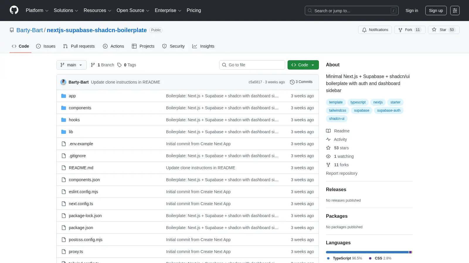Viewport: 469px width, 263px height.
Task: Open commit hash c5a5817
Action: click(x=255, y=82)
